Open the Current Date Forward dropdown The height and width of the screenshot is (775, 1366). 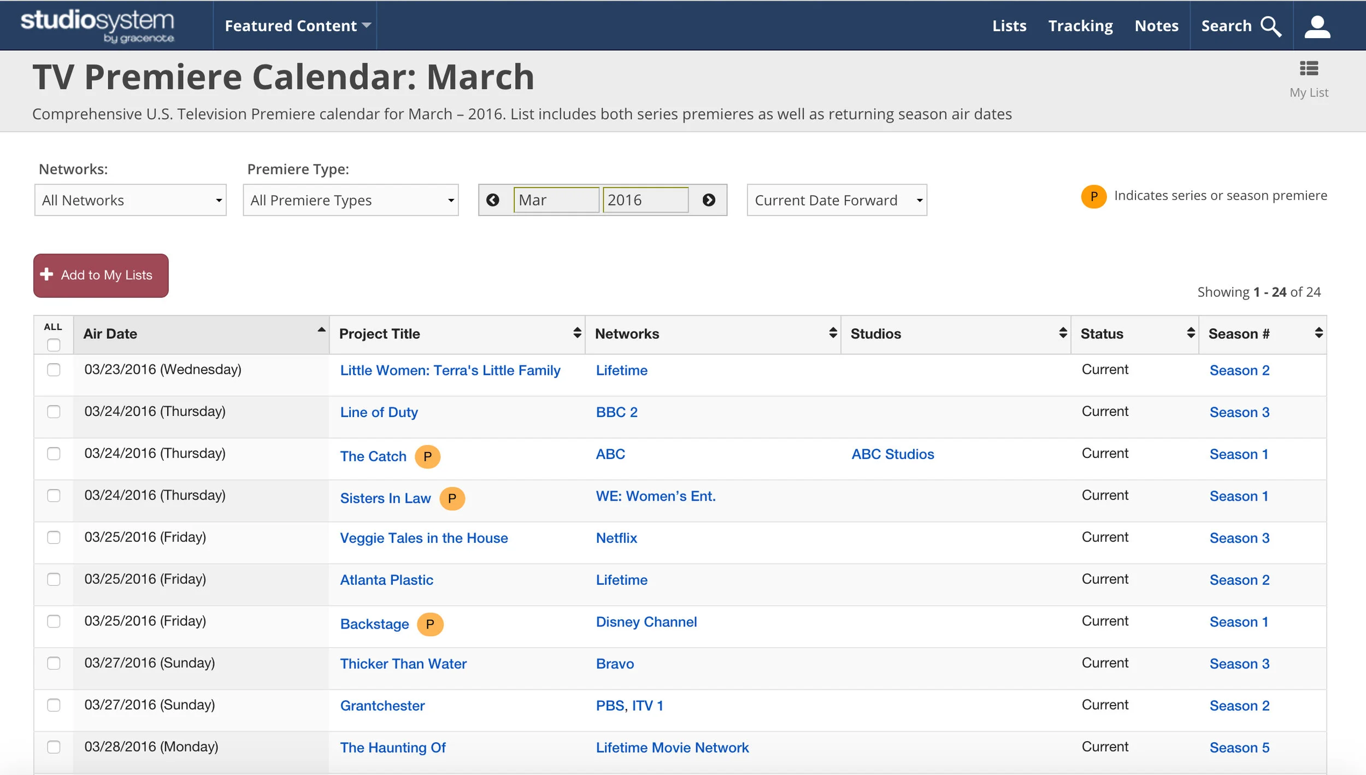click(837, 200)
